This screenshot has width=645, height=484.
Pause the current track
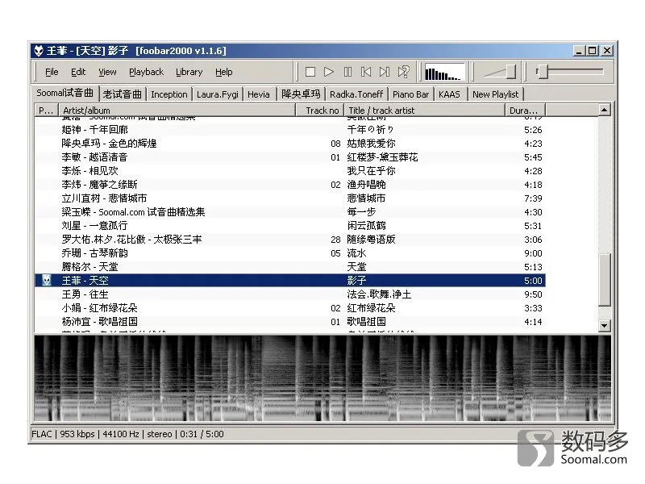(x=347, y=72)
